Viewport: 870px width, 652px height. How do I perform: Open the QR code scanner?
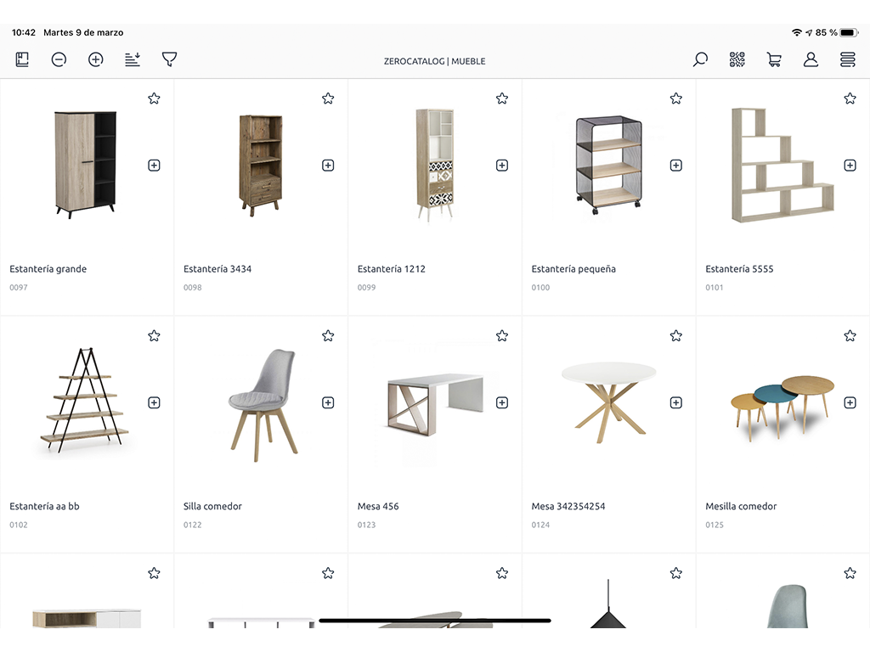pyautogui.click(x=737, y=59)
